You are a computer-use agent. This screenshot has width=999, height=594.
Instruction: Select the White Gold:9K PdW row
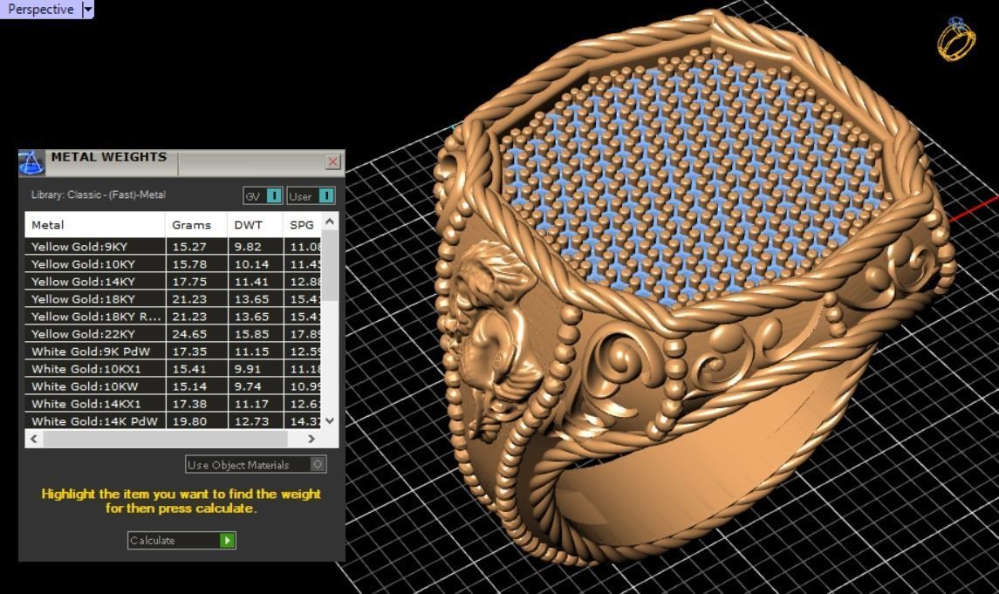(x=173, y=352)
